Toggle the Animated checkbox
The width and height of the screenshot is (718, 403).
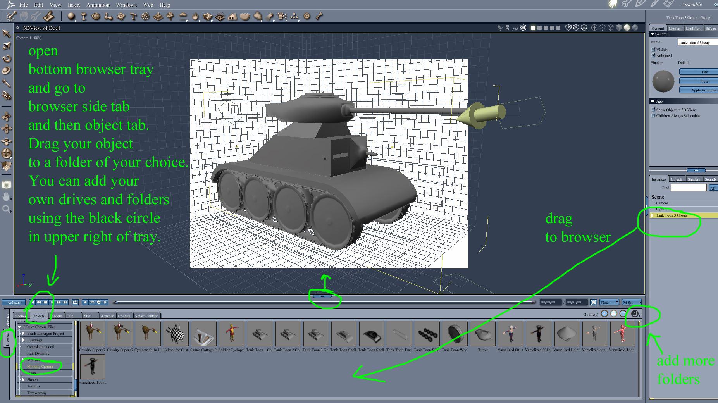click(x=654, y=55)
